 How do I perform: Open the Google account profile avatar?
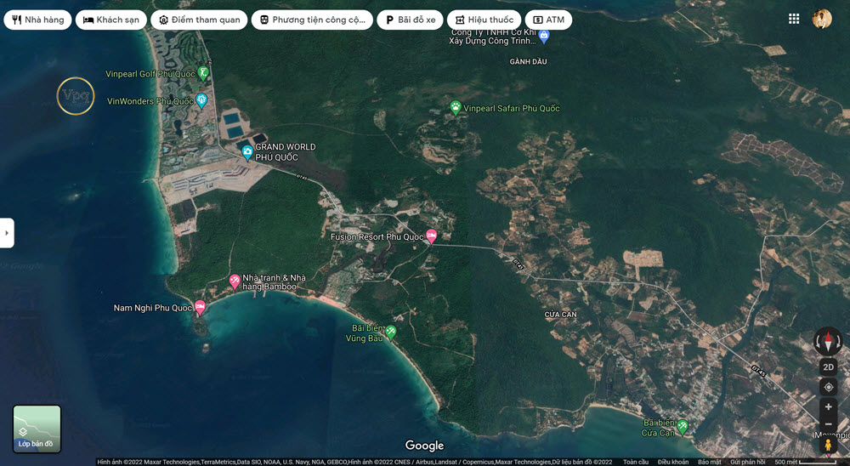pos(822,19)
